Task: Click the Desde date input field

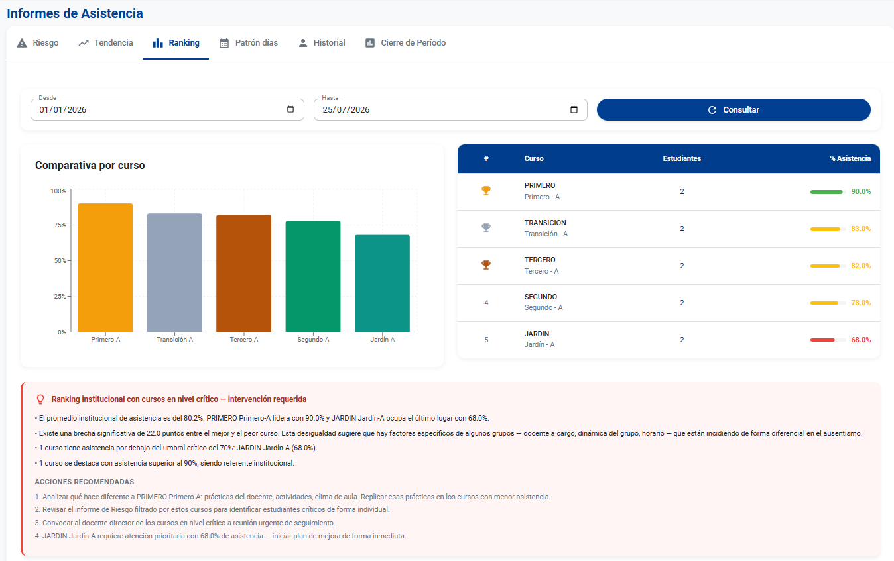Action: tap(167, 110)
